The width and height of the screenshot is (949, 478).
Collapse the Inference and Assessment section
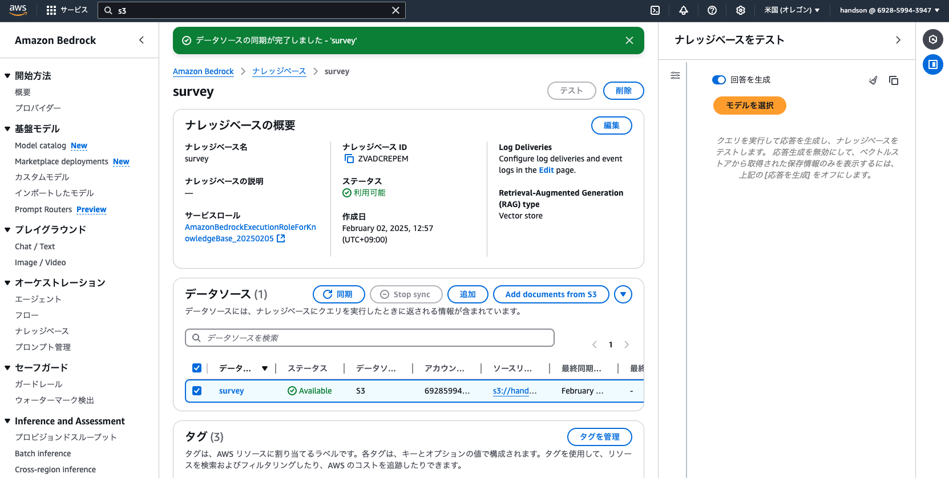[x=7, y=421]
